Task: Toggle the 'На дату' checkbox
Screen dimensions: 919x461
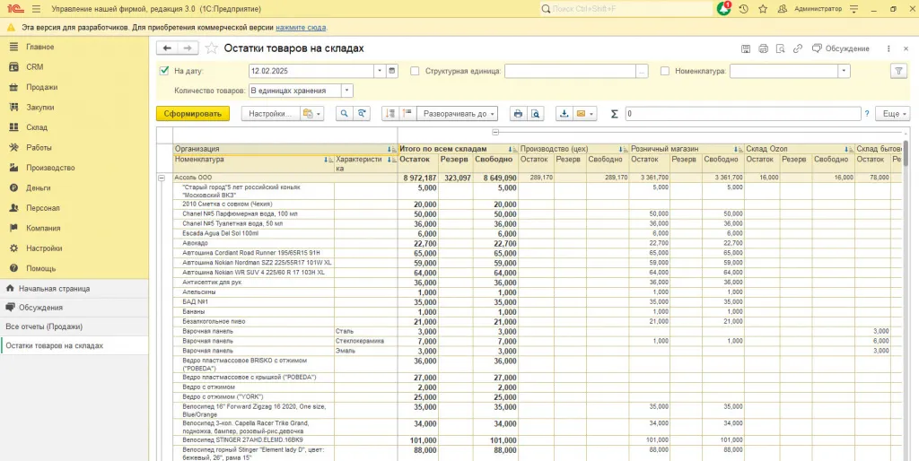Action: 164,71
